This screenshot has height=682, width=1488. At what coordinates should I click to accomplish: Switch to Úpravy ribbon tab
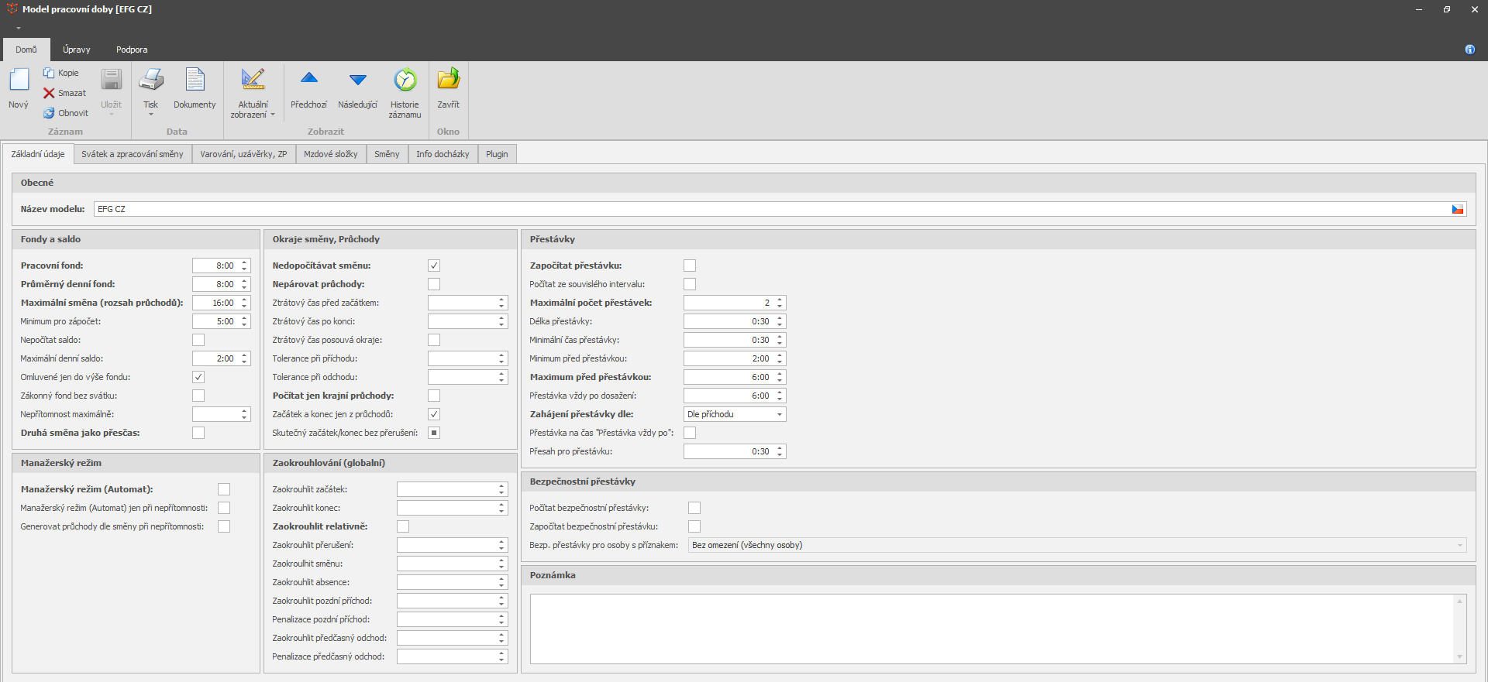tap(77, 50)
